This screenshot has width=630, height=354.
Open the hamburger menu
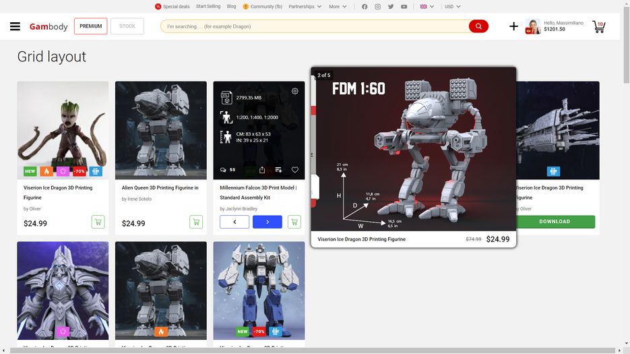click(x=15, y=27)
